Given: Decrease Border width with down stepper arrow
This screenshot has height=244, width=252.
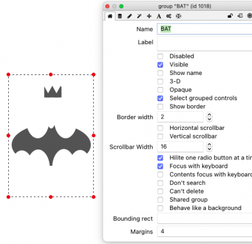Looking at the screenshot, I should 209,119.
